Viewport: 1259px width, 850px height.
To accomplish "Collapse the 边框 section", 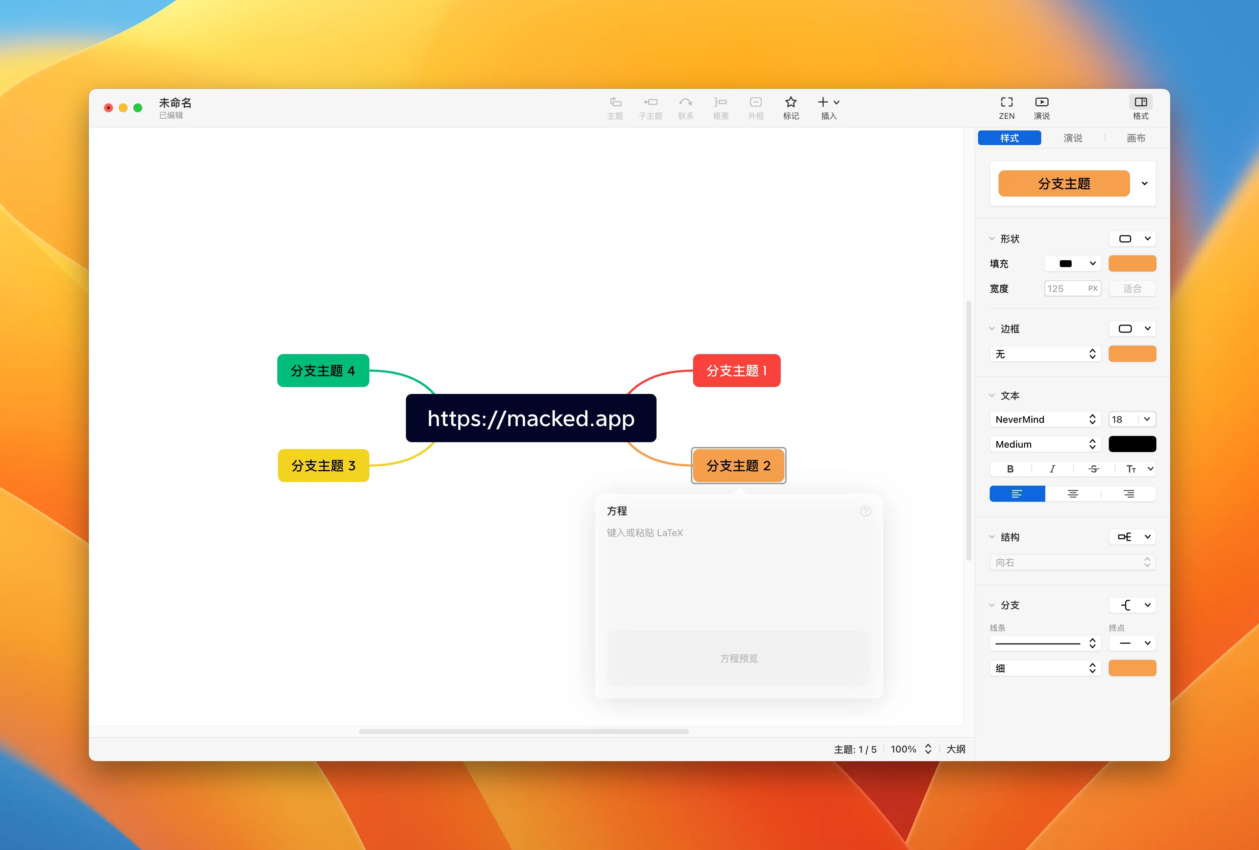I will pos(992,329).
